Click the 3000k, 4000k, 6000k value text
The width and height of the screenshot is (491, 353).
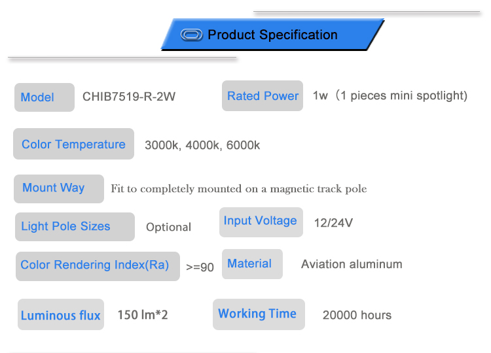pos(202,145)
